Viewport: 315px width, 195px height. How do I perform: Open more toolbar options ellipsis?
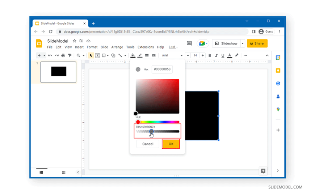tap(245, 55)
